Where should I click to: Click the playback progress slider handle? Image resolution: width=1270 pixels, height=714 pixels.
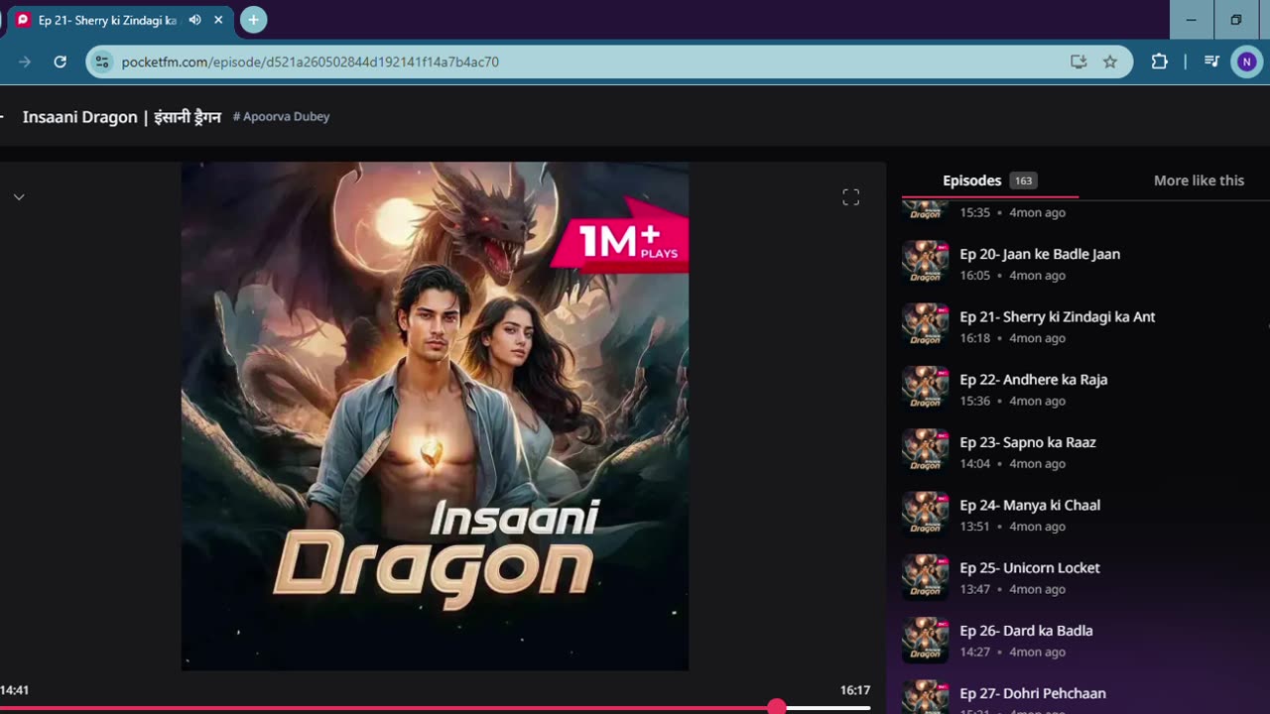pyautogui.click(x=777, y=707)
